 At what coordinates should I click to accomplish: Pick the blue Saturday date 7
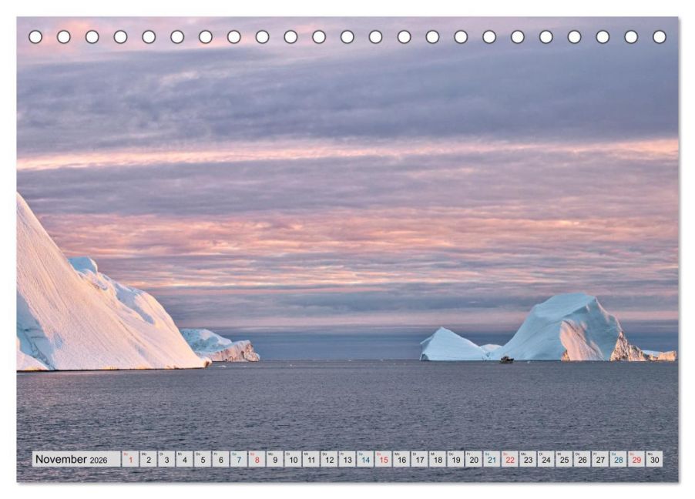coord(239,459)
